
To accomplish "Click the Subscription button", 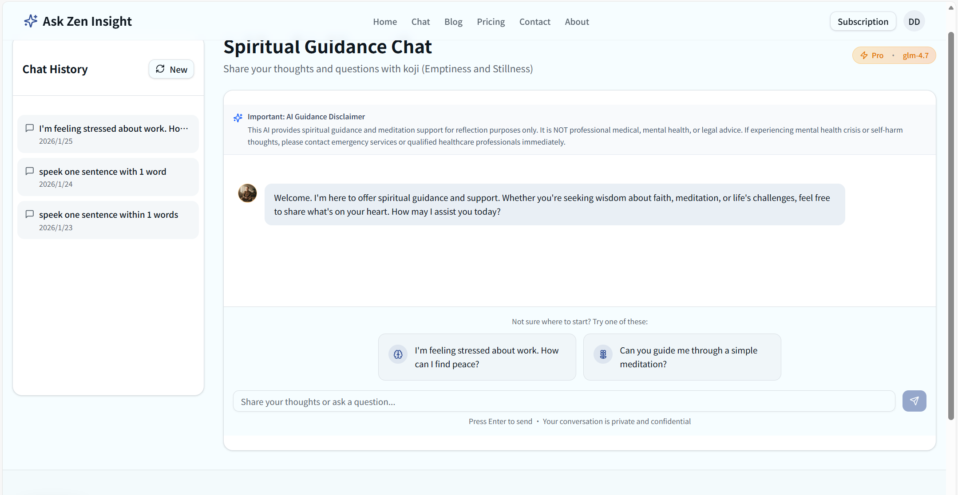I will [x=863, y=22].
